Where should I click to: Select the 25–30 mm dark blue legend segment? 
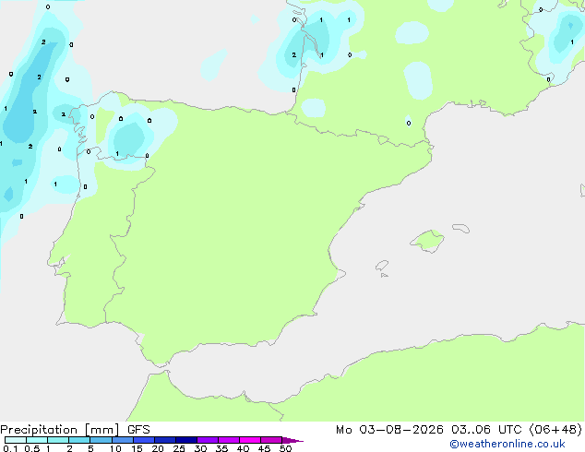186,440
